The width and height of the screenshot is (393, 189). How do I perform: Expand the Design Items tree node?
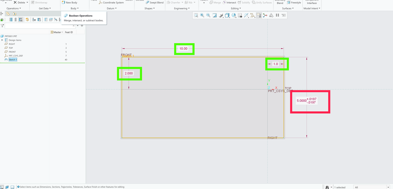[2, 40]
